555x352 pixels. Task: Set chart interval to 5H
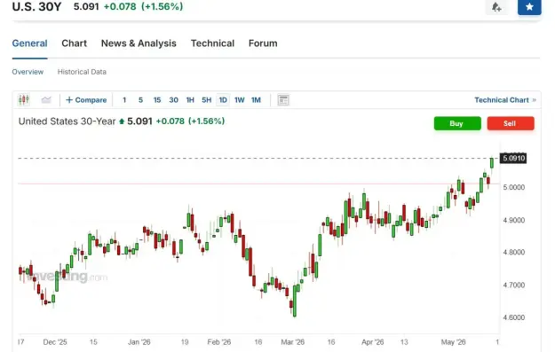206,100
